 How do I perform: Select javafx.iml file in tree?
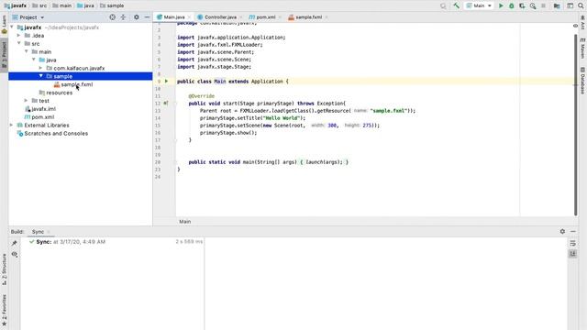point(43,109)
